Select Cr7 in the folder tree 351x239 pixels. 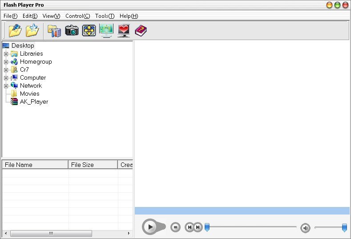point(24,70)
